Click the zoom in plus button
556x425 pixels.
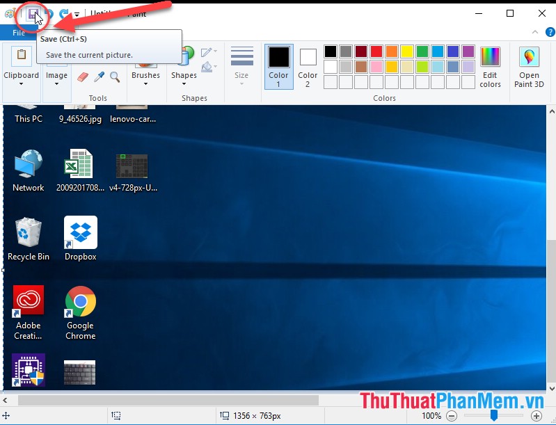tap(537, 416)
